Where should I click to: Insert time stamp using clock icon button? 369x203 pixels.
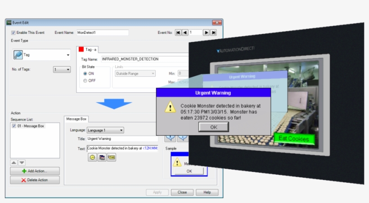coord(92,157)
